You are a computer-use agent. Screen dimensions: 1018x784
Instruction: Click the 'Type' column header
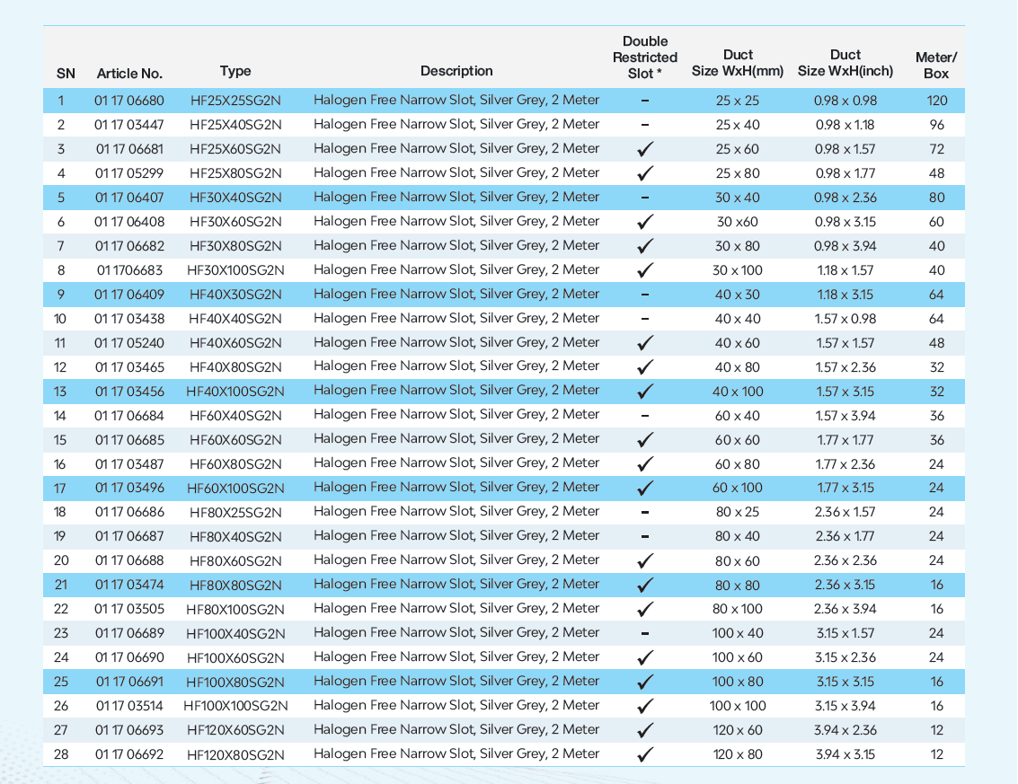click(x=235, y=71)
